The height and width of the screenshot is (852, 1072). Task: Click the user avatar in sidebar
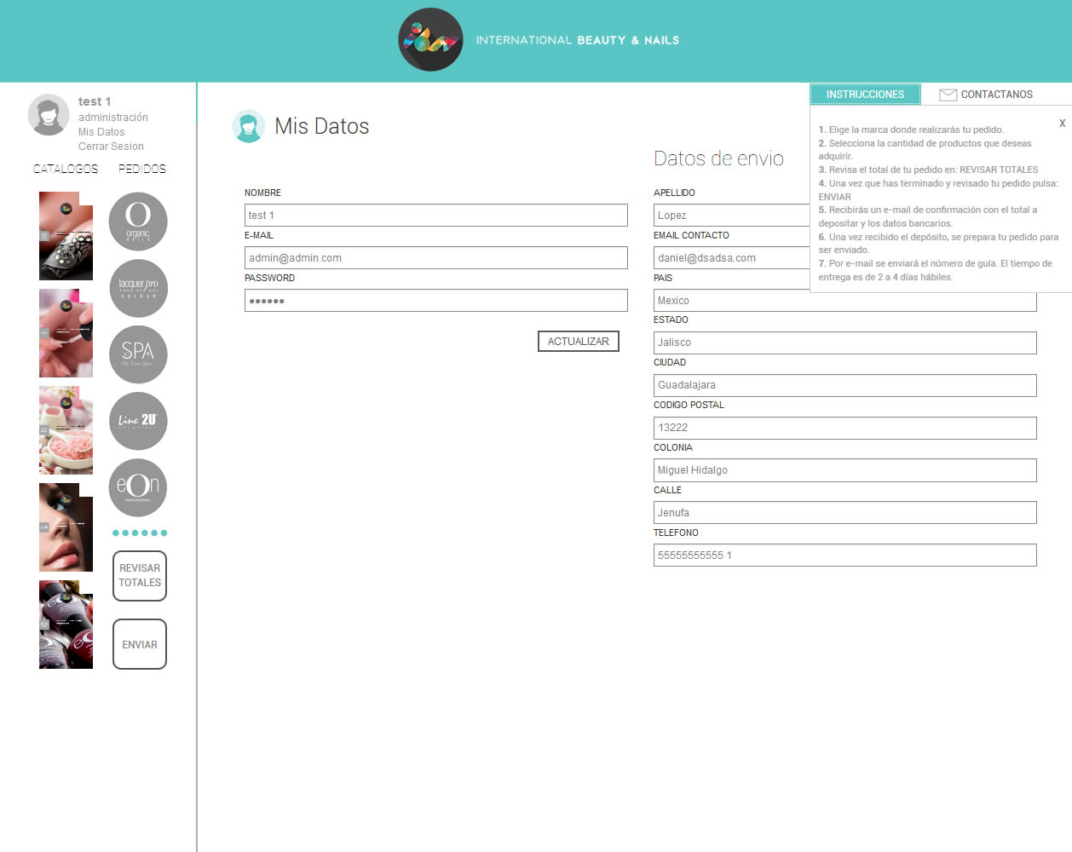(49, 115)
